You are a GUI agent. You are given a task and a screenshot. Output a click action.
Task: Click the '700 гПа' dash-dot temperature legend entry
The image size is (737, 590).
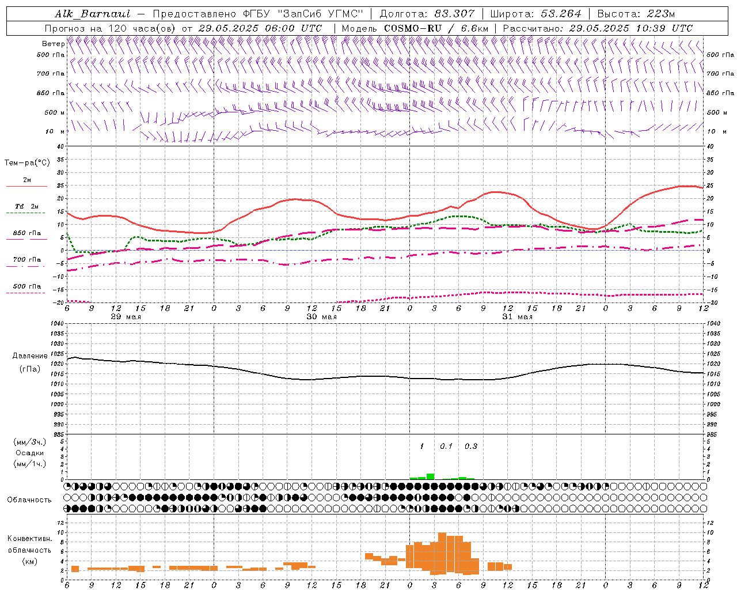pos(26,260)
